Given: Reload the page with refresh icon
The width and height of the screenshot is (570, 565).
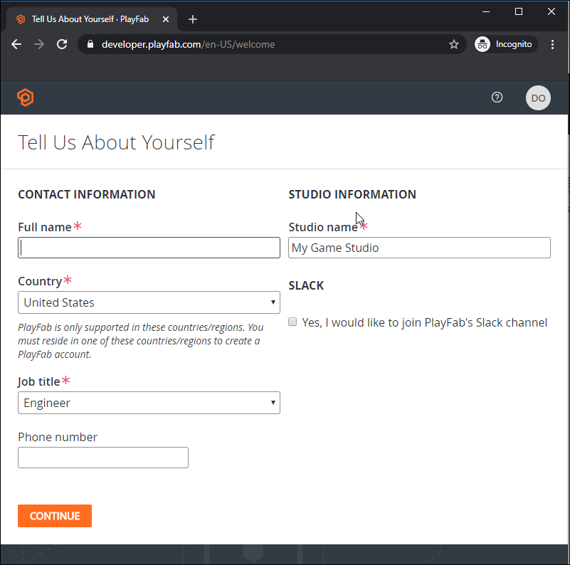Looking at the screenshot, I should (62, 44).
